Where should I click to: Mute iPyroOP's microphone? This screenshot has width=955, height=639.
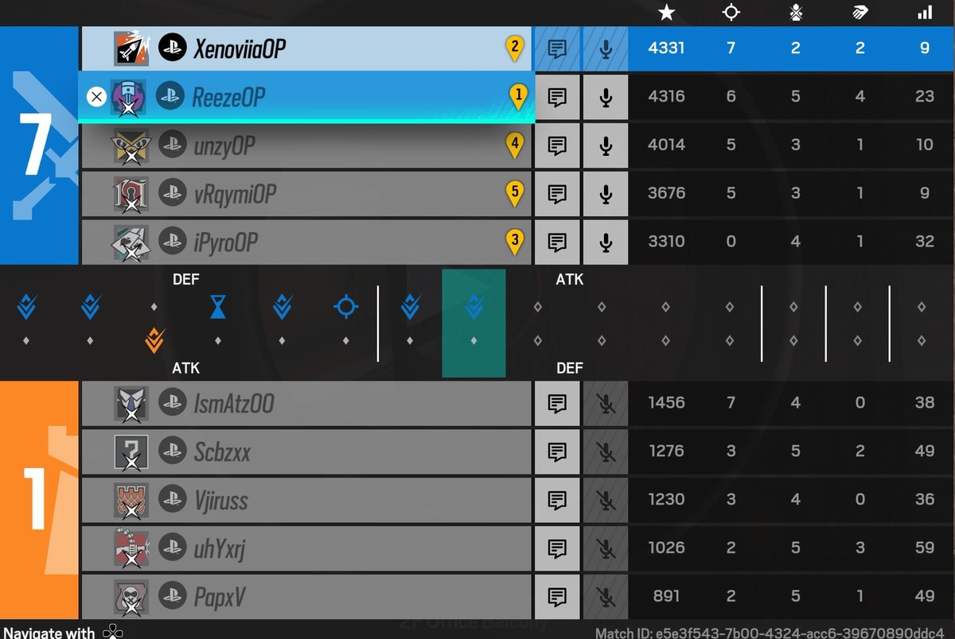pos(606,242)
